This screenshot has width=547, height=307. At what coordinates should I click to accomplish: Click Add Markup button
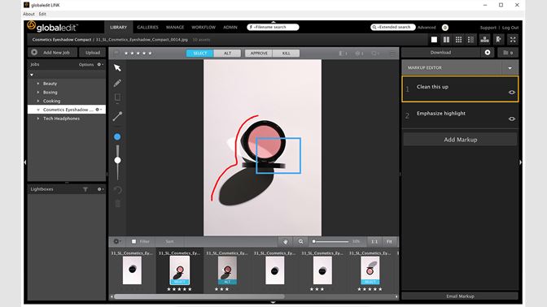pyautogui.click(x=460, y=140)
